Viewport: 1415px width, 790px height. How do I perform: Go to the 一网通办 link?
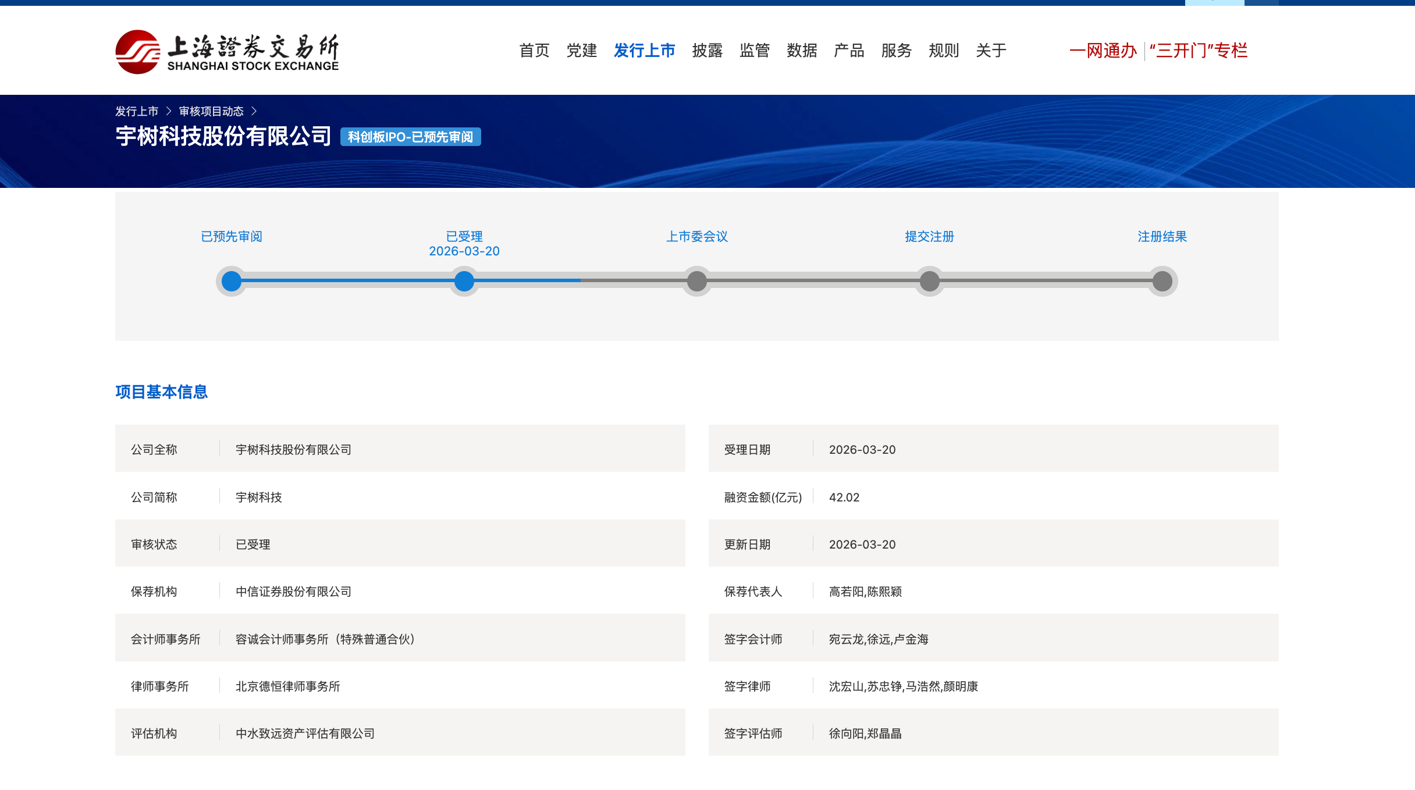pyautogui.click(x=1103, y=51)
